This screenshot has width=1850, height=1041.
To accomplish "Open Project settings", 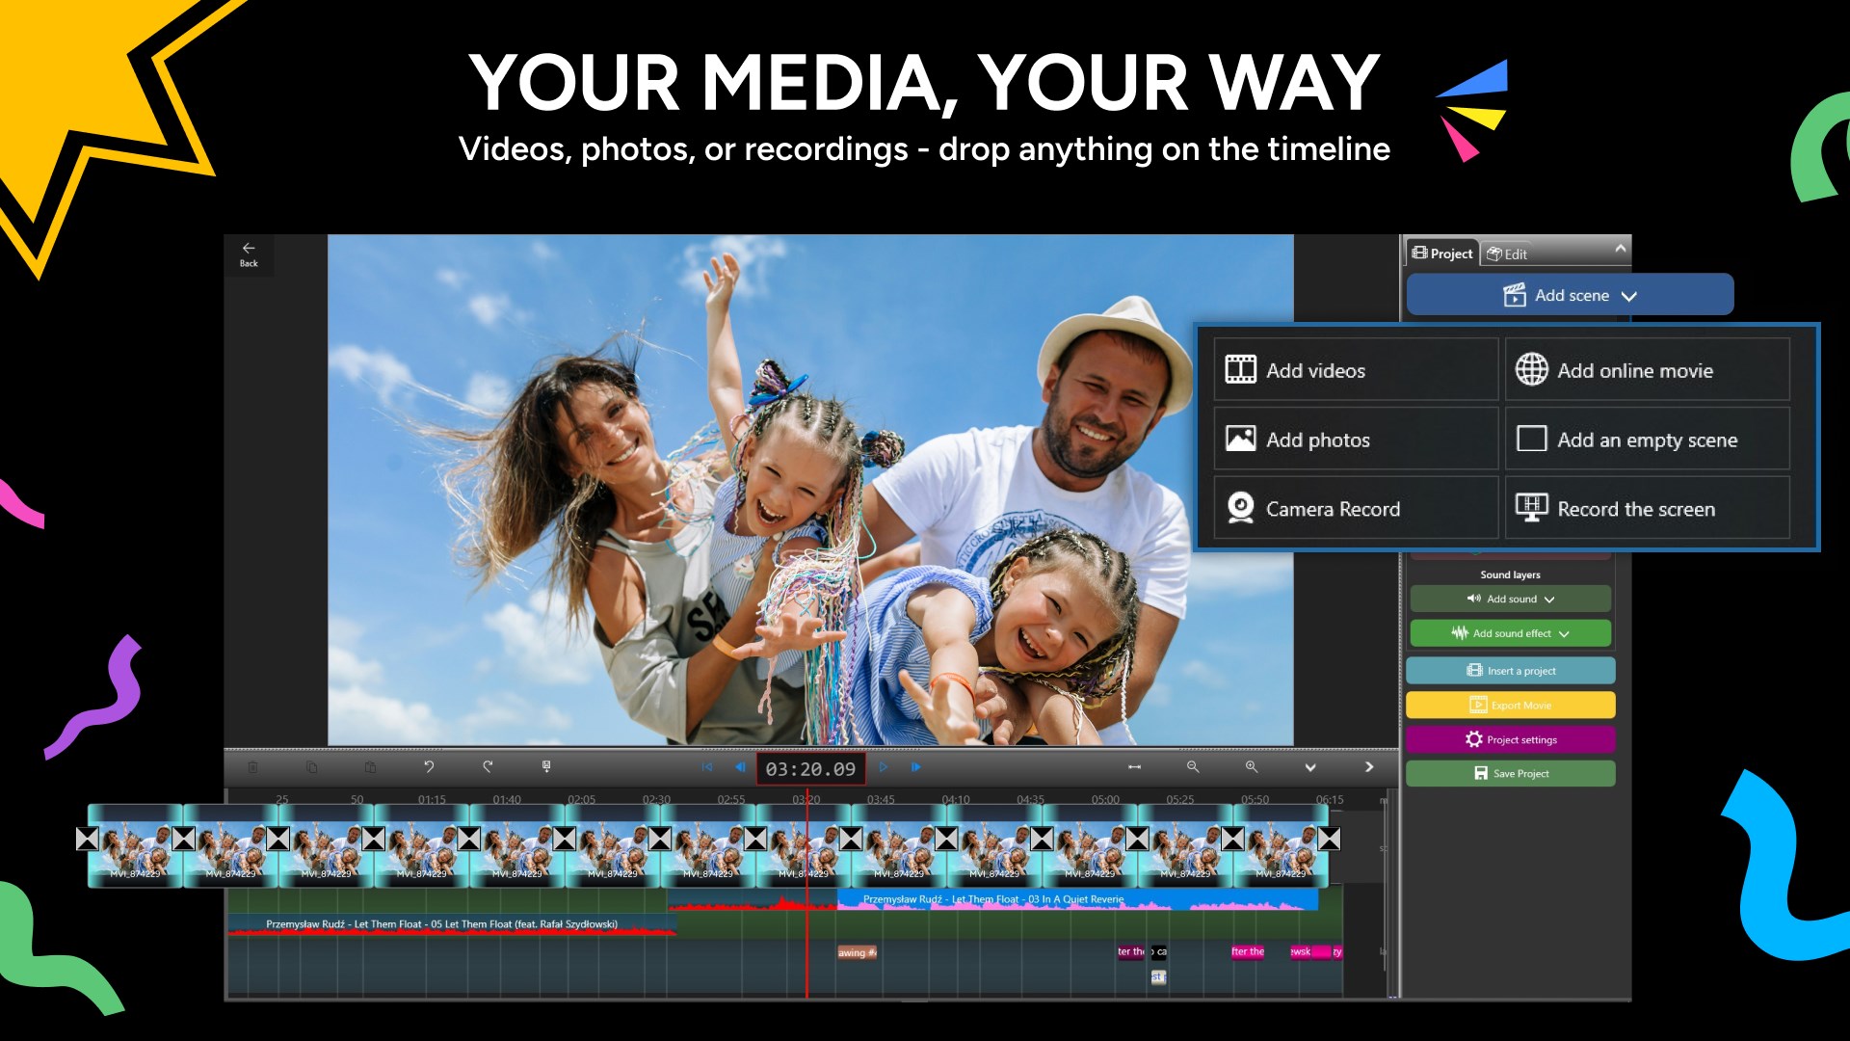I will (x=1510, y=739).
